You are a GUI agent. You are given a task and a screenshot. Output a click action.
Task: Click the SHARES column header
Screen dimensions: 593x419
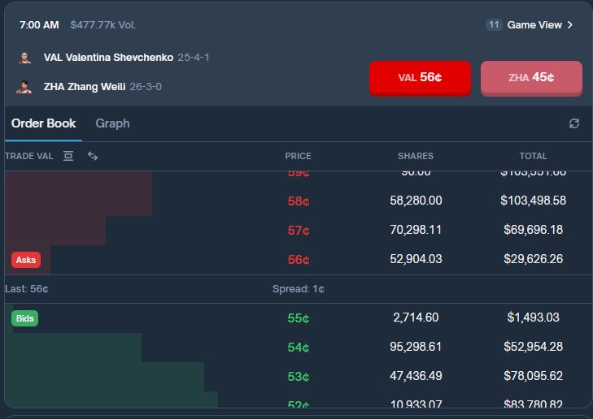[x=416, y=156]
